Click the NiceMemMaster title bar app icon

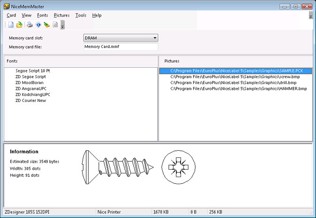point(7,6)
